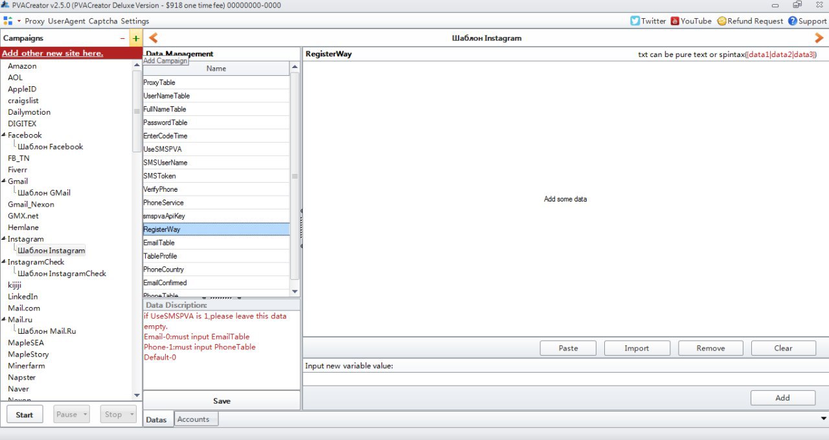Select the MapleStory campaign
This screenshot has width=829, height=440.
tap(28, 354)
